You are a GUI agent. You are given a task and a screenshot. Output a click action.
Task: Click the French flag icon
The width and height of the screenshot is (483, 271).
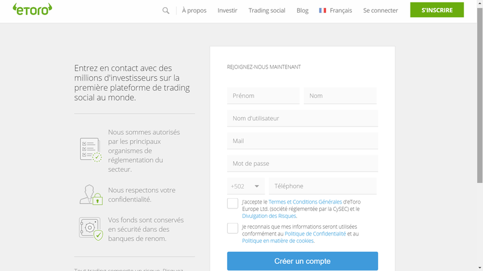[322, 10]
